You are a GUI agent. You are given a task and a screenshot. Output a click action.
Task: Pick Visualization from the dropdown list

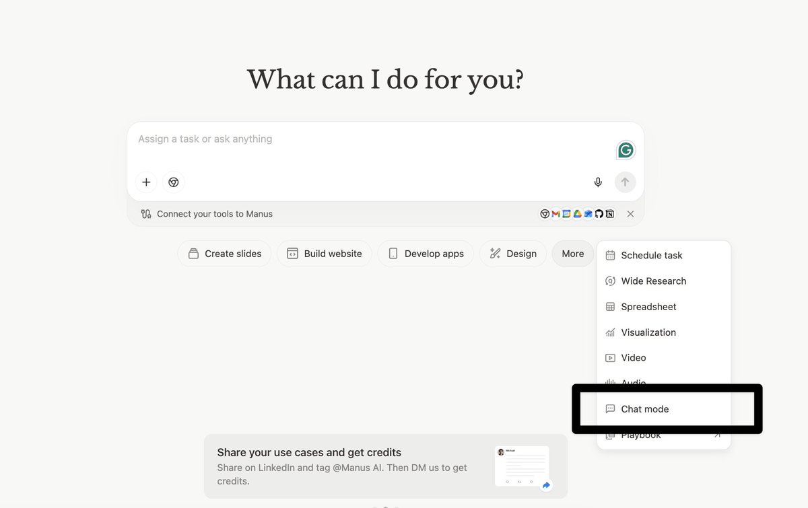648,332
